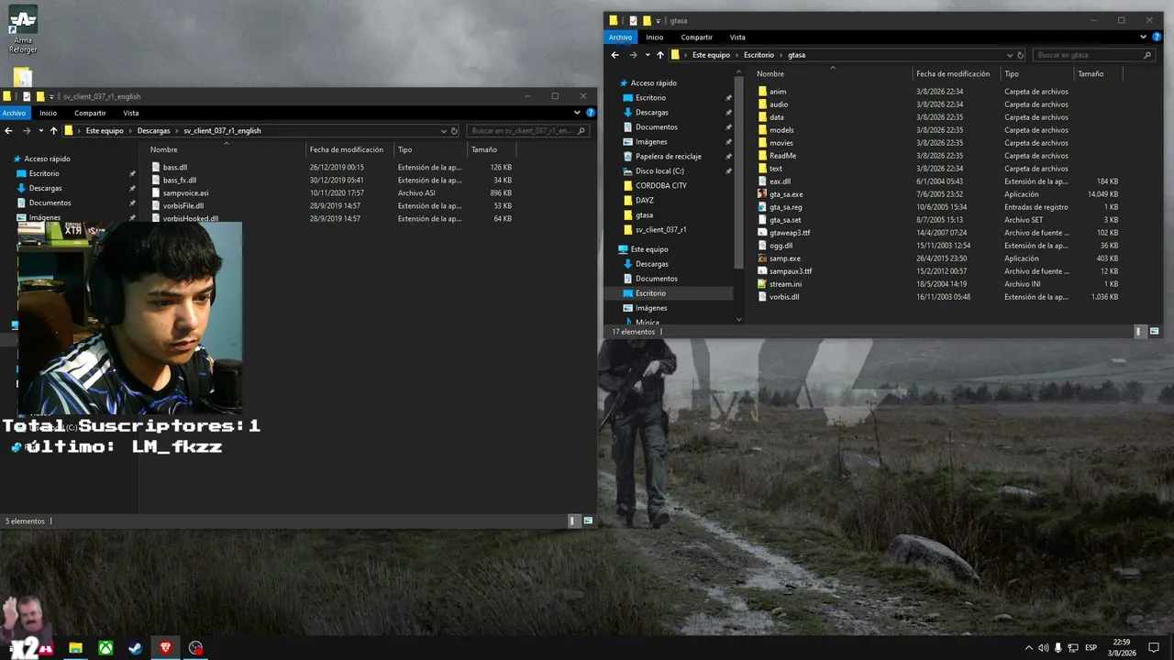Open help in the sv_client window

[589, 113]
